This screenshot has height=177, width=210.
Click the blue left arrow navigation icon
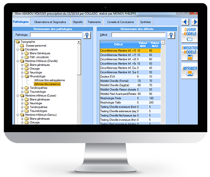185,22
